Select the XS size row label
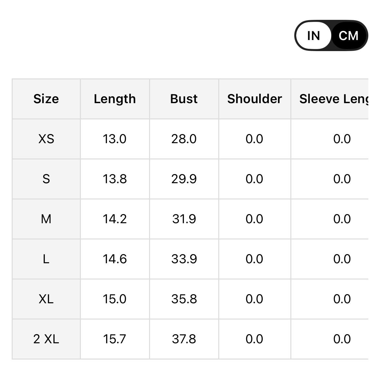Screen dimensions: 380x382 tap(46, 139)
